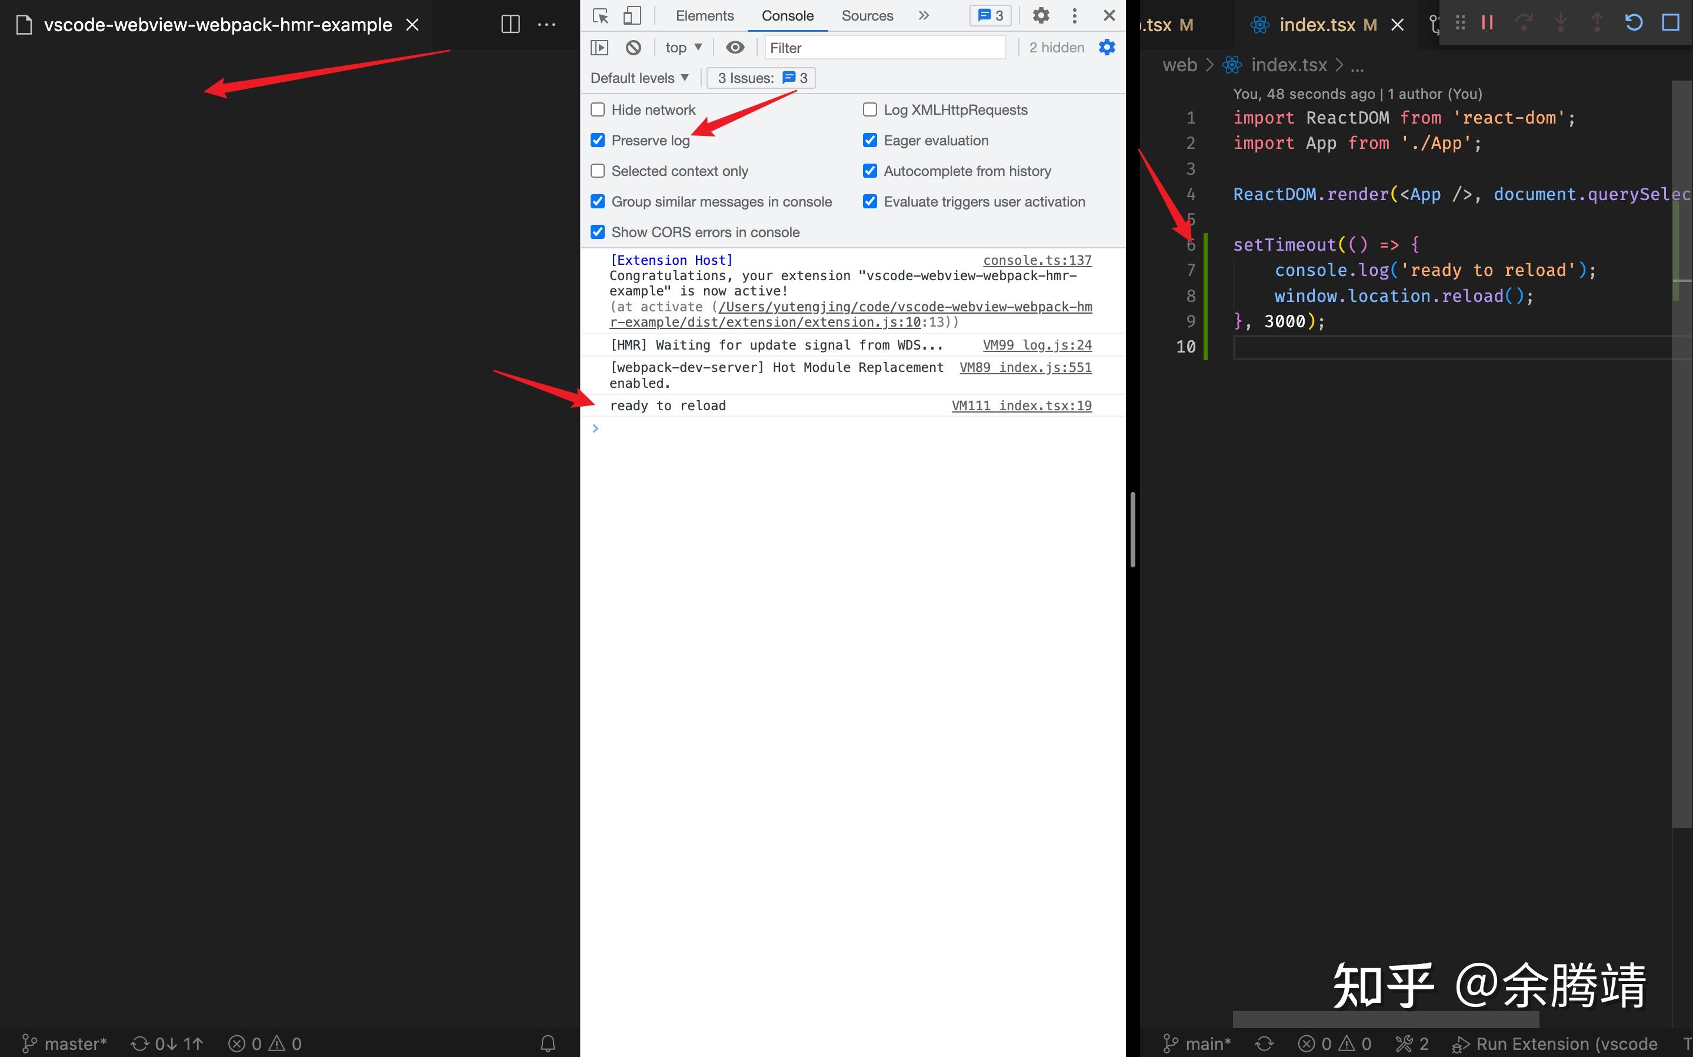This screenshot has height=1057, width=1693.
Task: Open the Sources tab
Action: click(x=867, y=15)
